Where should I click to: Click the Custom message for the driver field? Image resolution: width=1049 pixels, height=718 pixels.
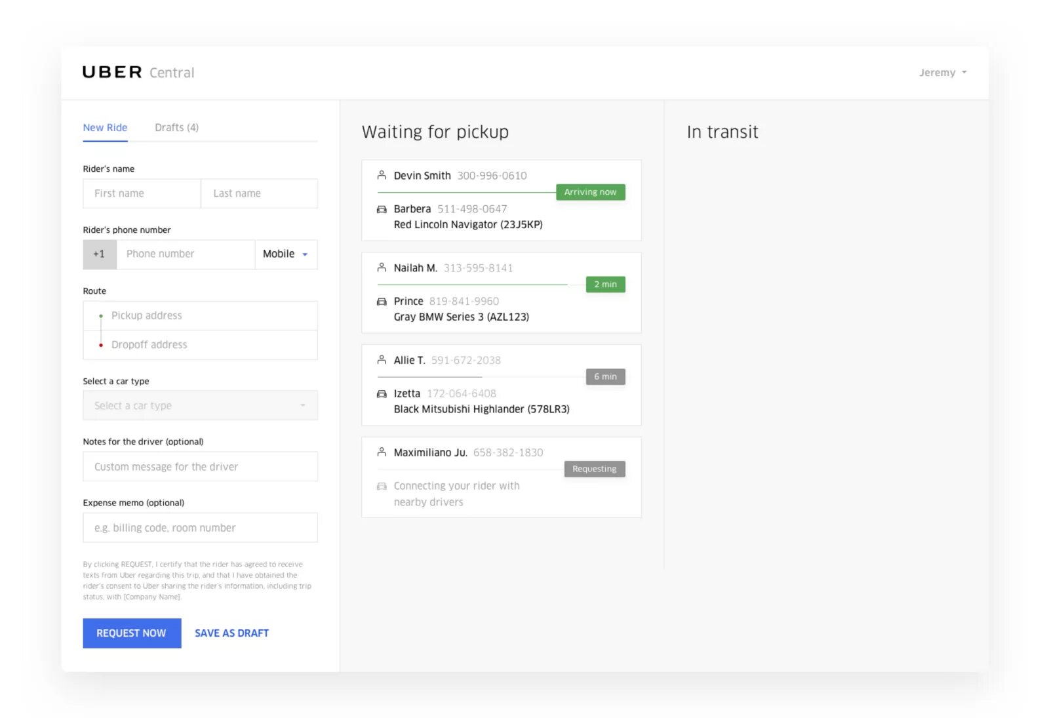200,467
